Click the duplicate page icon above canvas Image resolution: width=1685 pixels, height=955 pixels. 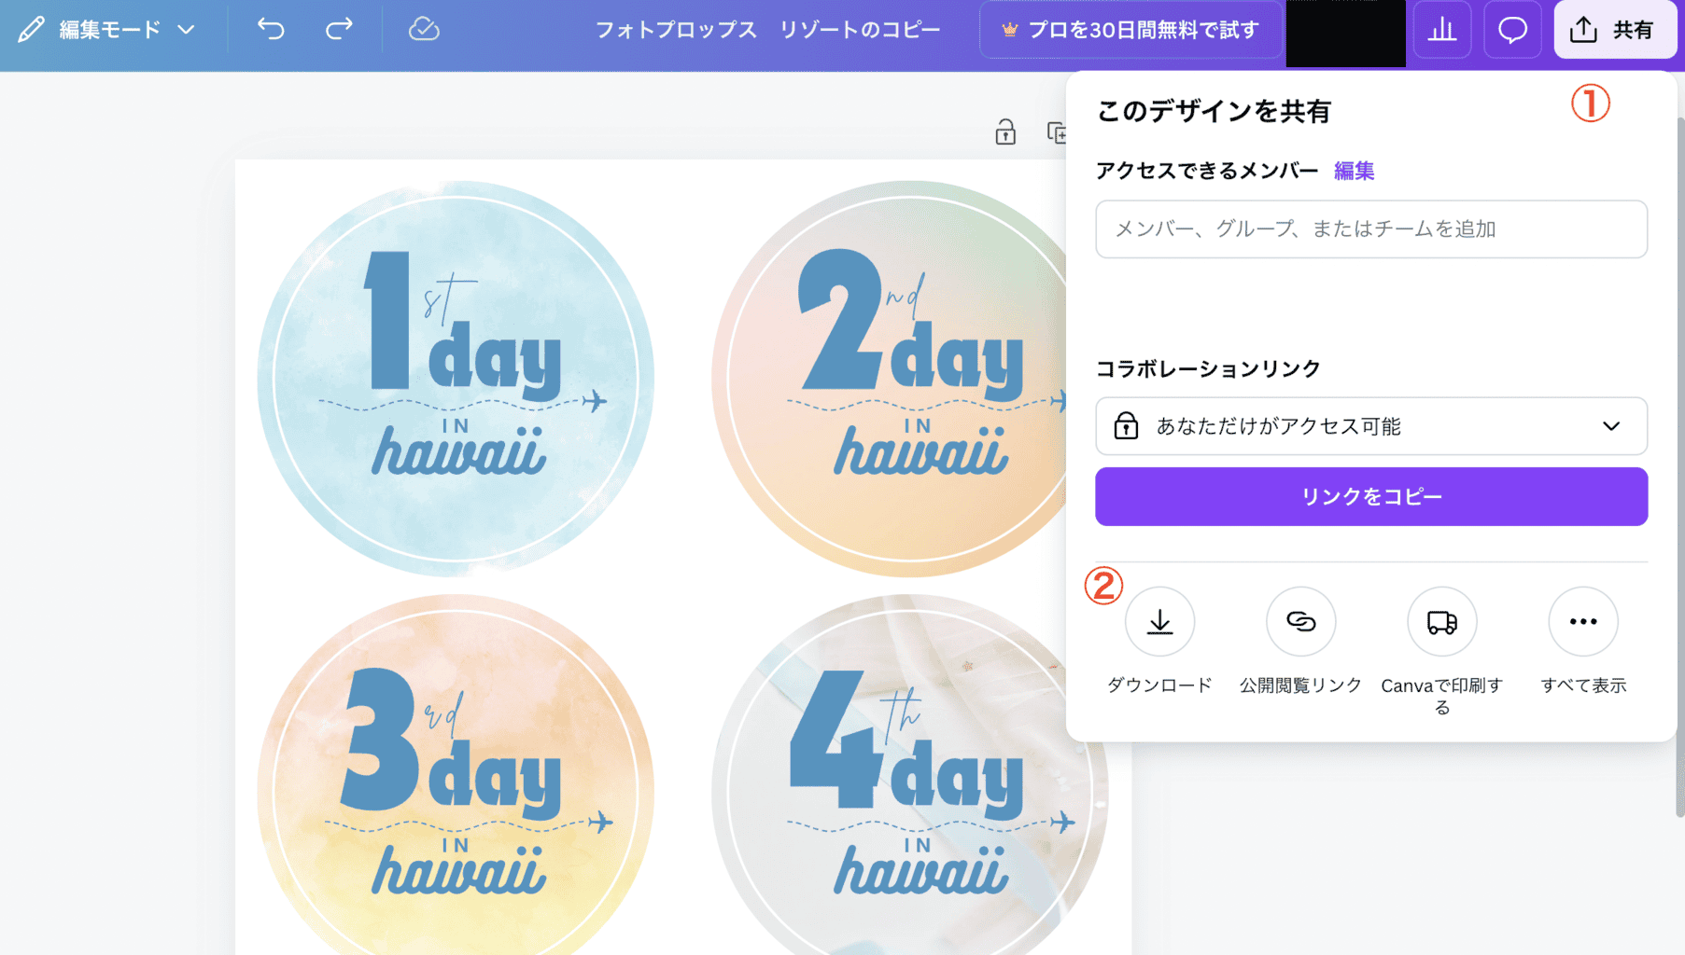pos(1057,132)
